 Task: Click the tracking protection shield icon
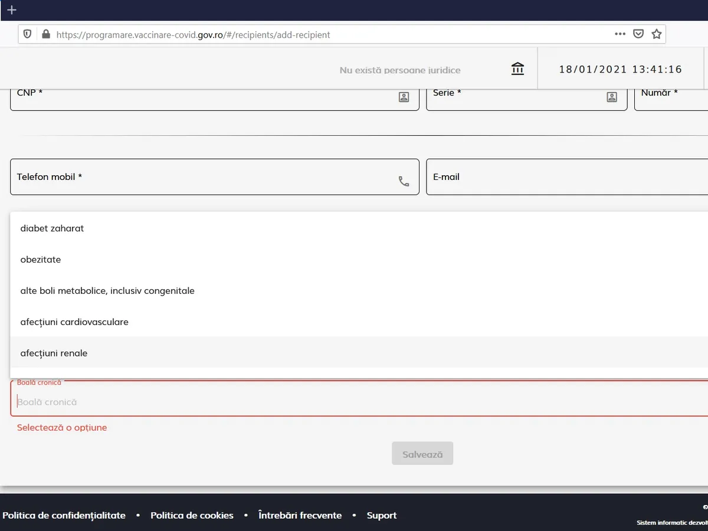[27, 34]
